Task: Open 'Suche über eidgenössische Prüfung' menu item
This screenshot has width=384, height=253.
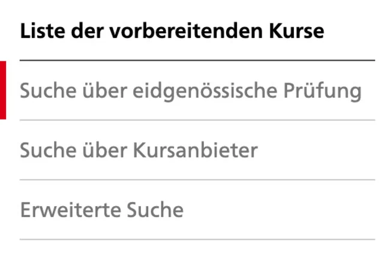Action: point(190,91)
